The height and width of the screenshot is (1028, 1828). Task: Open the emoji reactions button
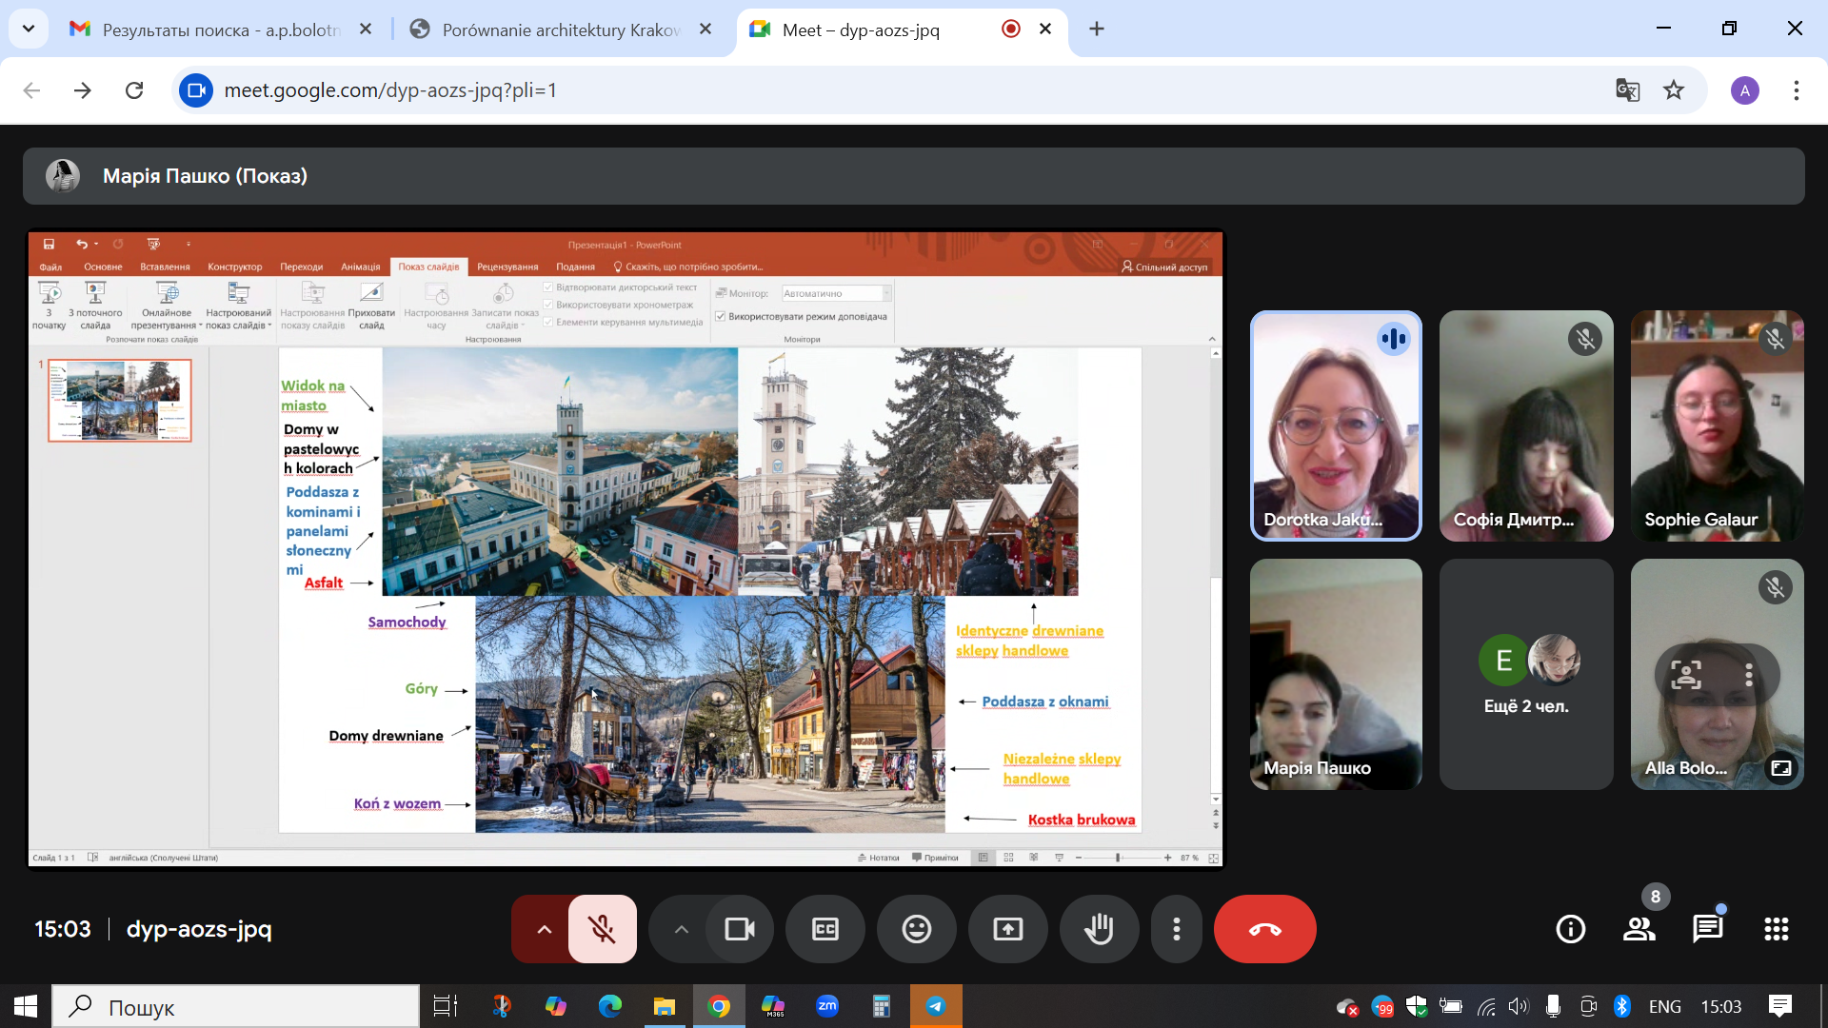[x=916, y=929]
